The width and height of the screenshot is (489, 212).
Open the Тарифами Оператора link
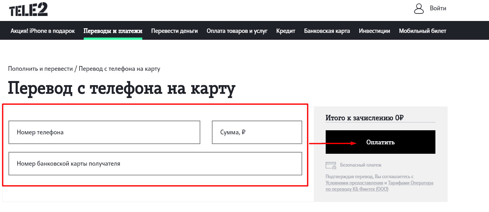[x=411, y=183]
